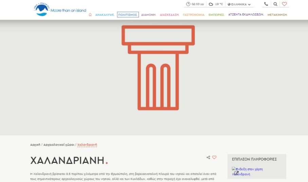
Task: Open favorites heart icon in header
Action: point(284,4)
